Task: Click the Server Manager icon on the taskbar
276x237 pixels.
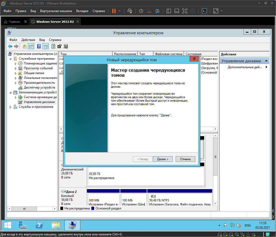Action: (x=23, y=225)
